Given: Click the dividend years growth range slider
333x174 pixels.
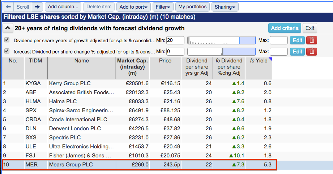Looking at the screenshot, I should pos(222,40).
